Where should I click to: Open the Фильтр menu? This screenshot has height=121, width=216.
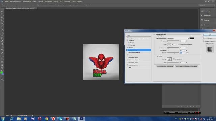[x=56, y=1]
